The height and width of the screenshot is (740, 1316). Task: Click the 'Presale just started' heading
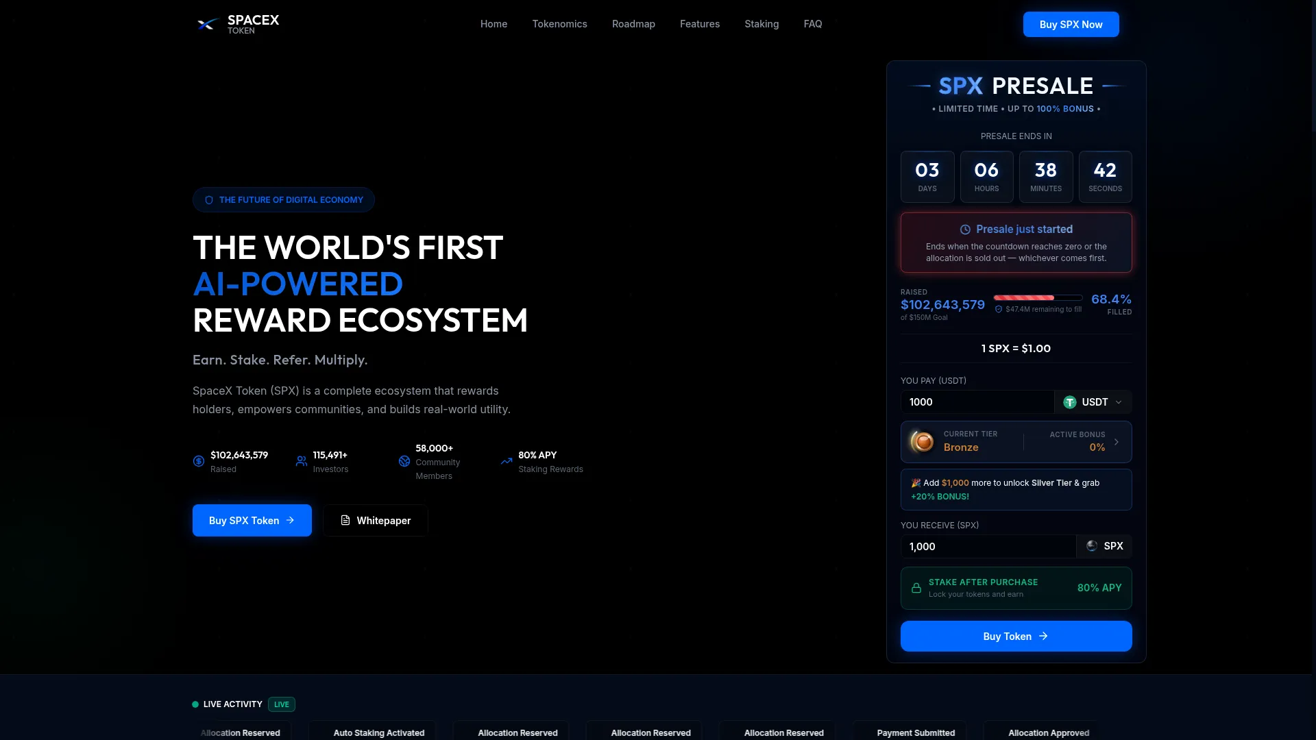point(1024,230)
